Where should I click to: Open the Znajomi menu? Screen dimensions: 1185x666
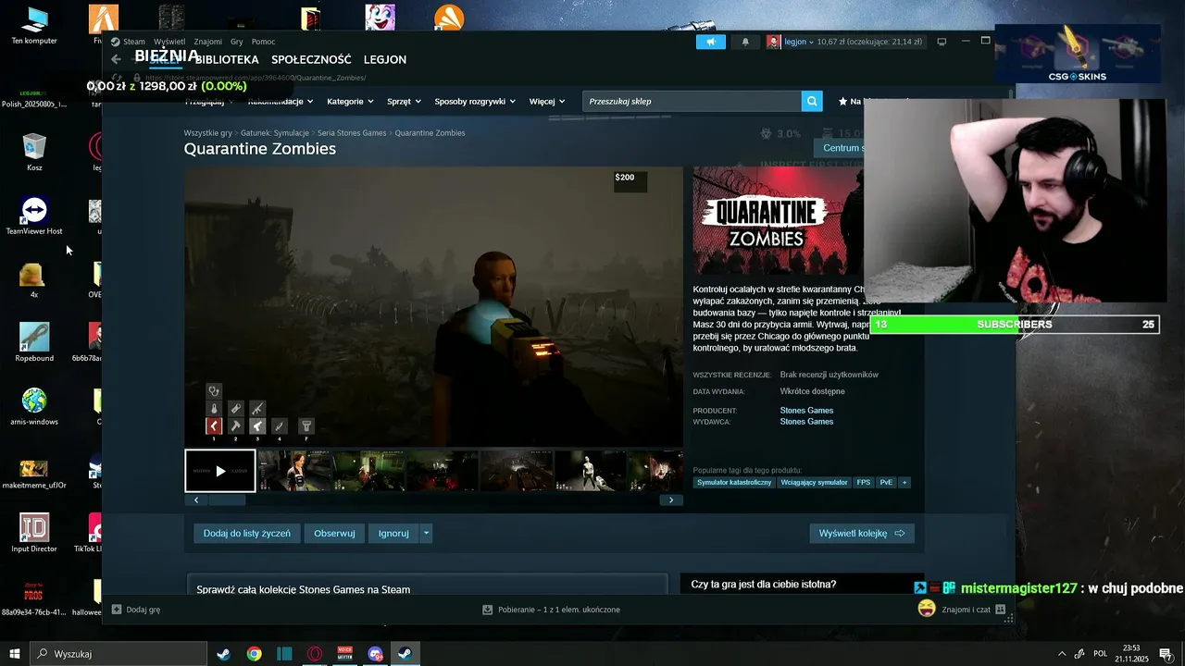pos(207,42)
